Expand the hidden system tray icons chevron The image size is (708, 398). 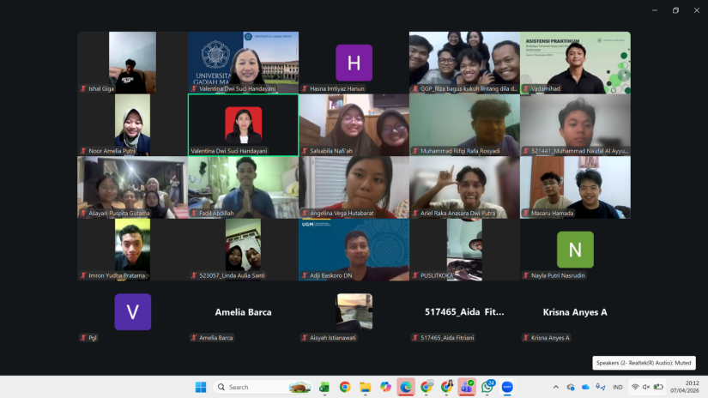(x=556, y=387)
